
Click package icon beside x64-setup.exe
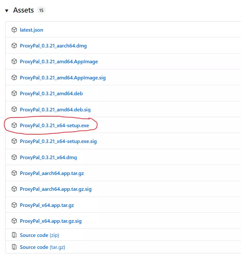[x=14, y=125]
